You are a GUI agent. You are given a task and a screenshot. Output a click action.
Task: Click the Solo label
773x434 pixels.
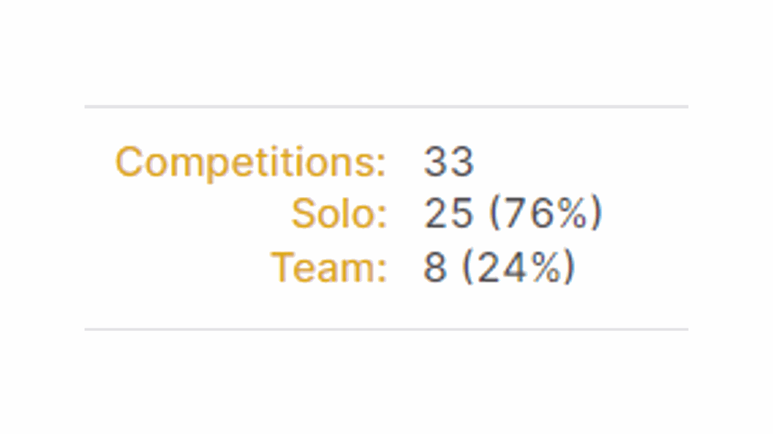(339, 214)
